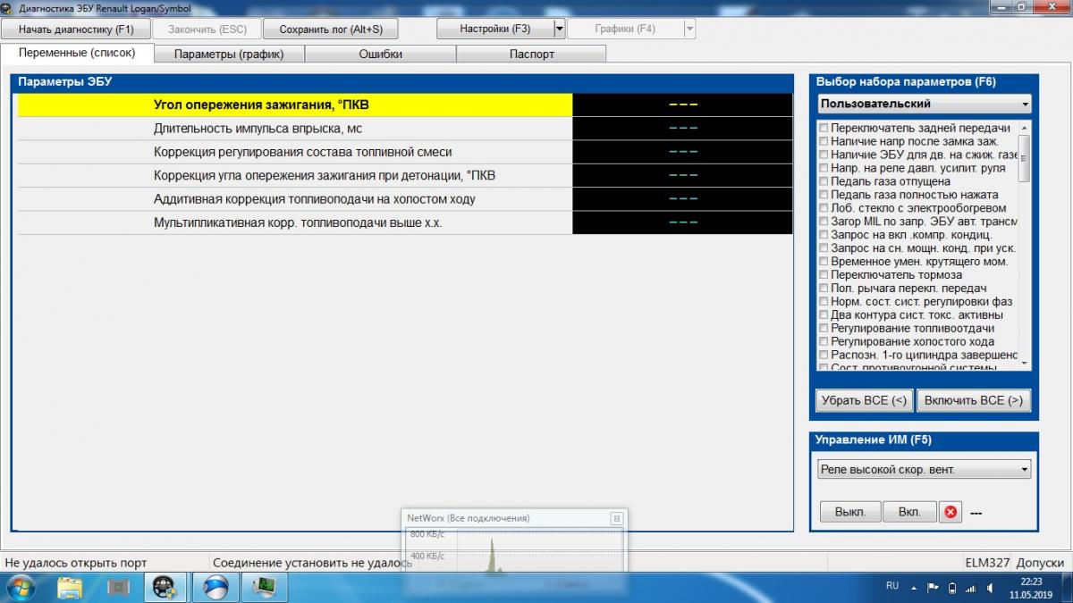The image size is (1073, 603).
Task: Open the blue sphere browser taskbar icon
Action: pyautogui.click(x=215, y=587)
